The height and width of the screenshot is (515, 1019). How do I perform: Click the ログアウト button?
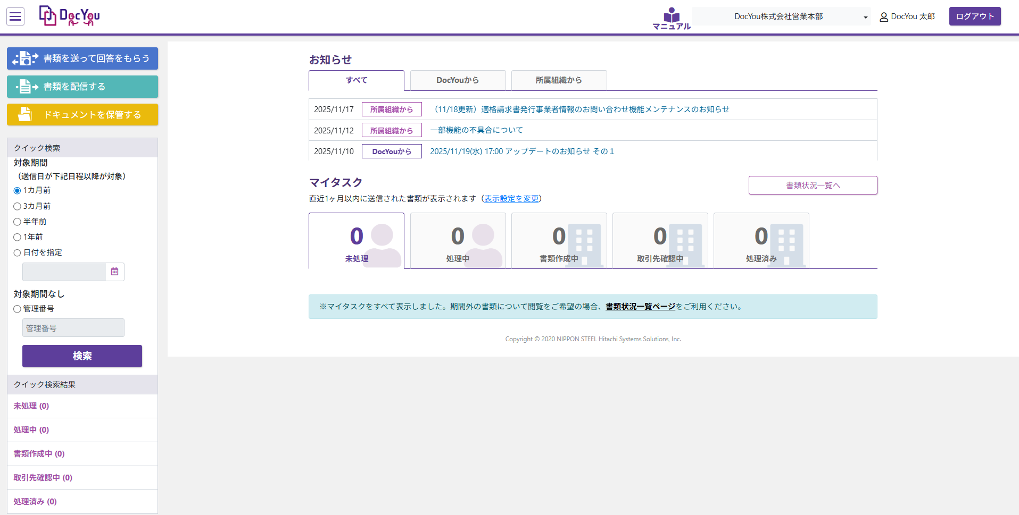pyautogui.click(x=974, y=16)
